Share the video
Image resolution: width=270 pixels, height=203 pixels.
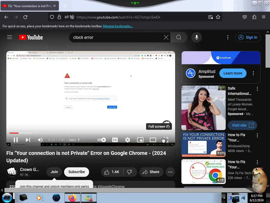[151, 172]
